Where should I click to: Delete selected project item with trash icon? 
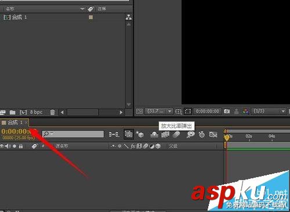click(x=52, y=112)
